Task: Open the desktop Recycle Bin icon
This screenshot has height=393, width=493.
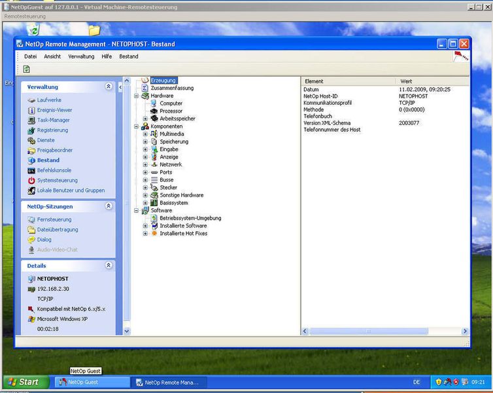Action: [33, 29]
